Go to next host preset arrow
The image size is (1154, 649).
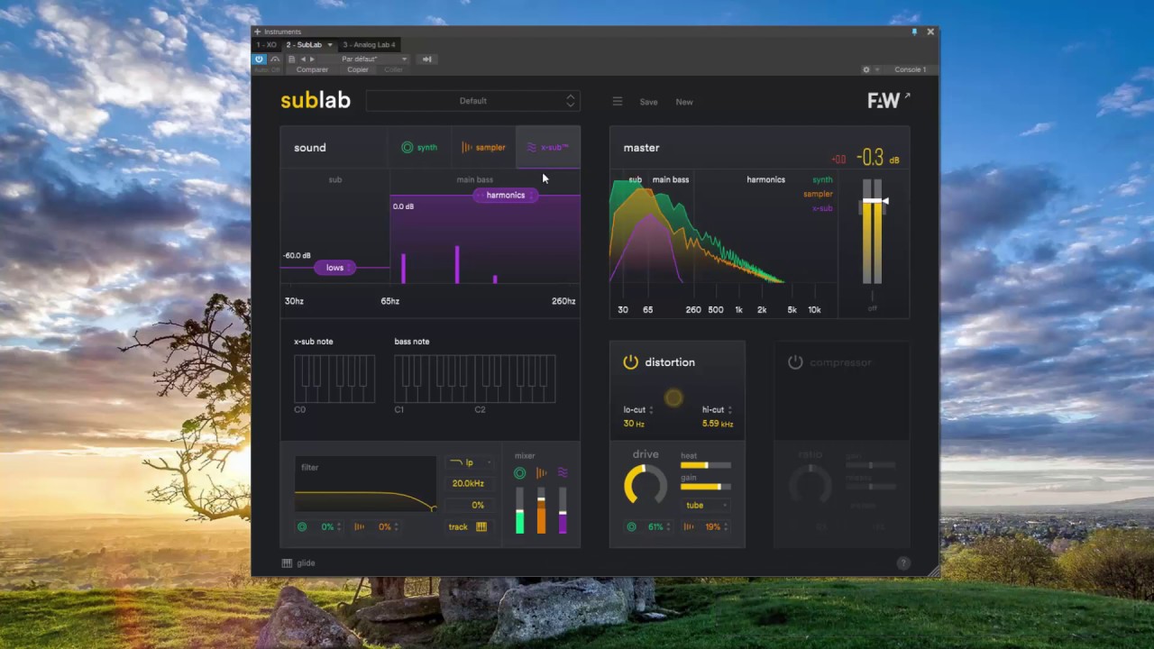coord(312,59)
